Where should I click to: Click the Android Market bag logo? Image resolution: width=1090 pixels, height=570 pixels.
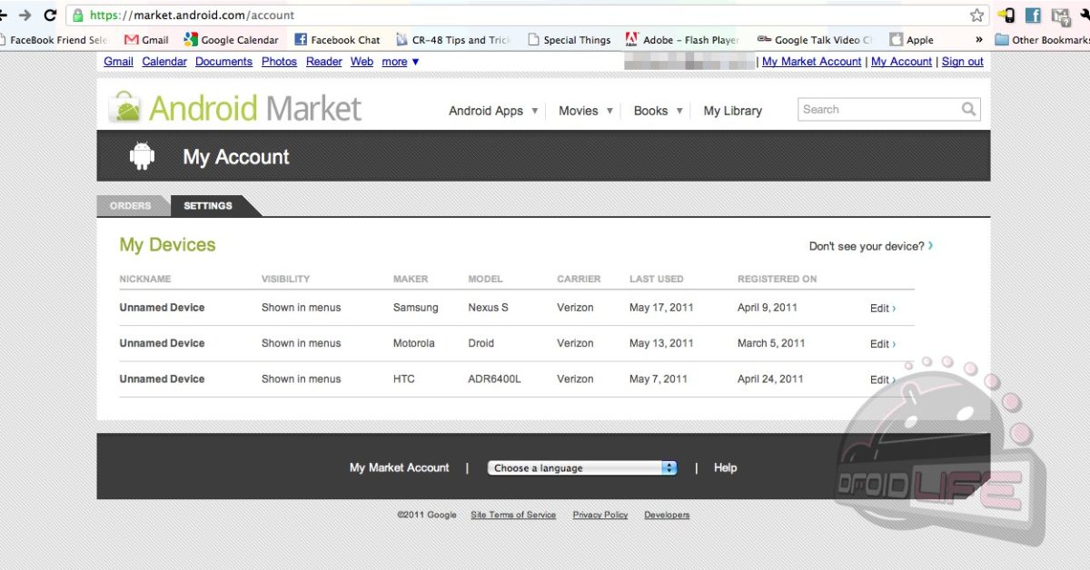[x=125, y=108]
